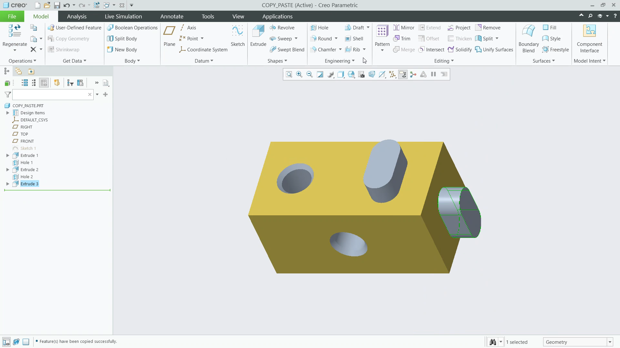Click the Component Interface icon
Image resolution: width=620 pixels, height=348 pixels.
tap(589, 31)
